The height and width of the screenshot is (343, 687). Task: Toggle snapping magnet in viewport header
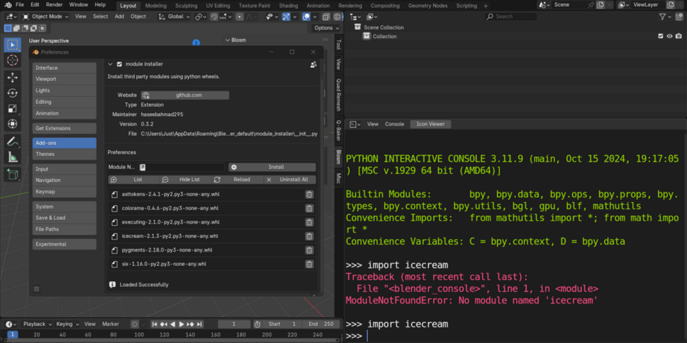point(214,16)
